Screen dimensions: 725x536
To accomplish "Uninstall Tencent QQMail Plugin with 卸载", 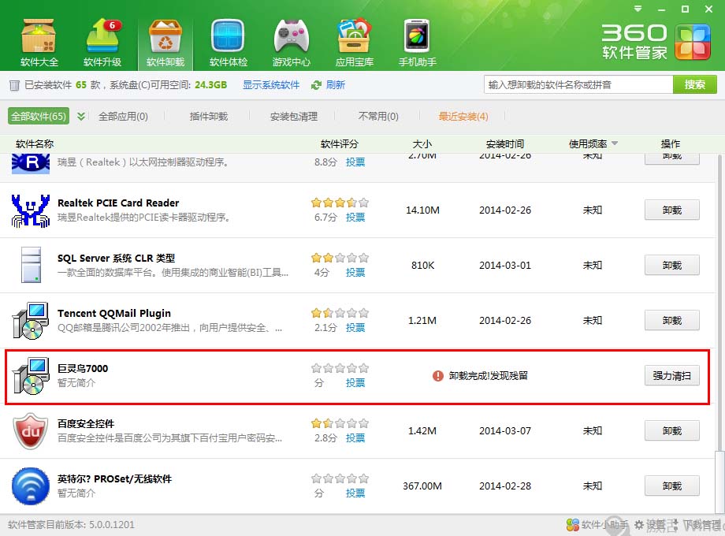I will point(671,321).
